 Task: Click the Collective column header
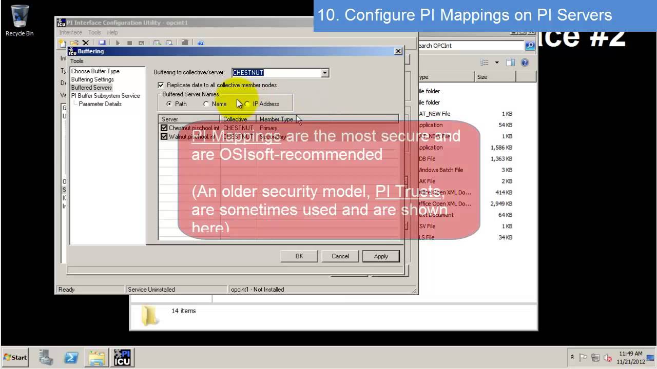(238, 119)
